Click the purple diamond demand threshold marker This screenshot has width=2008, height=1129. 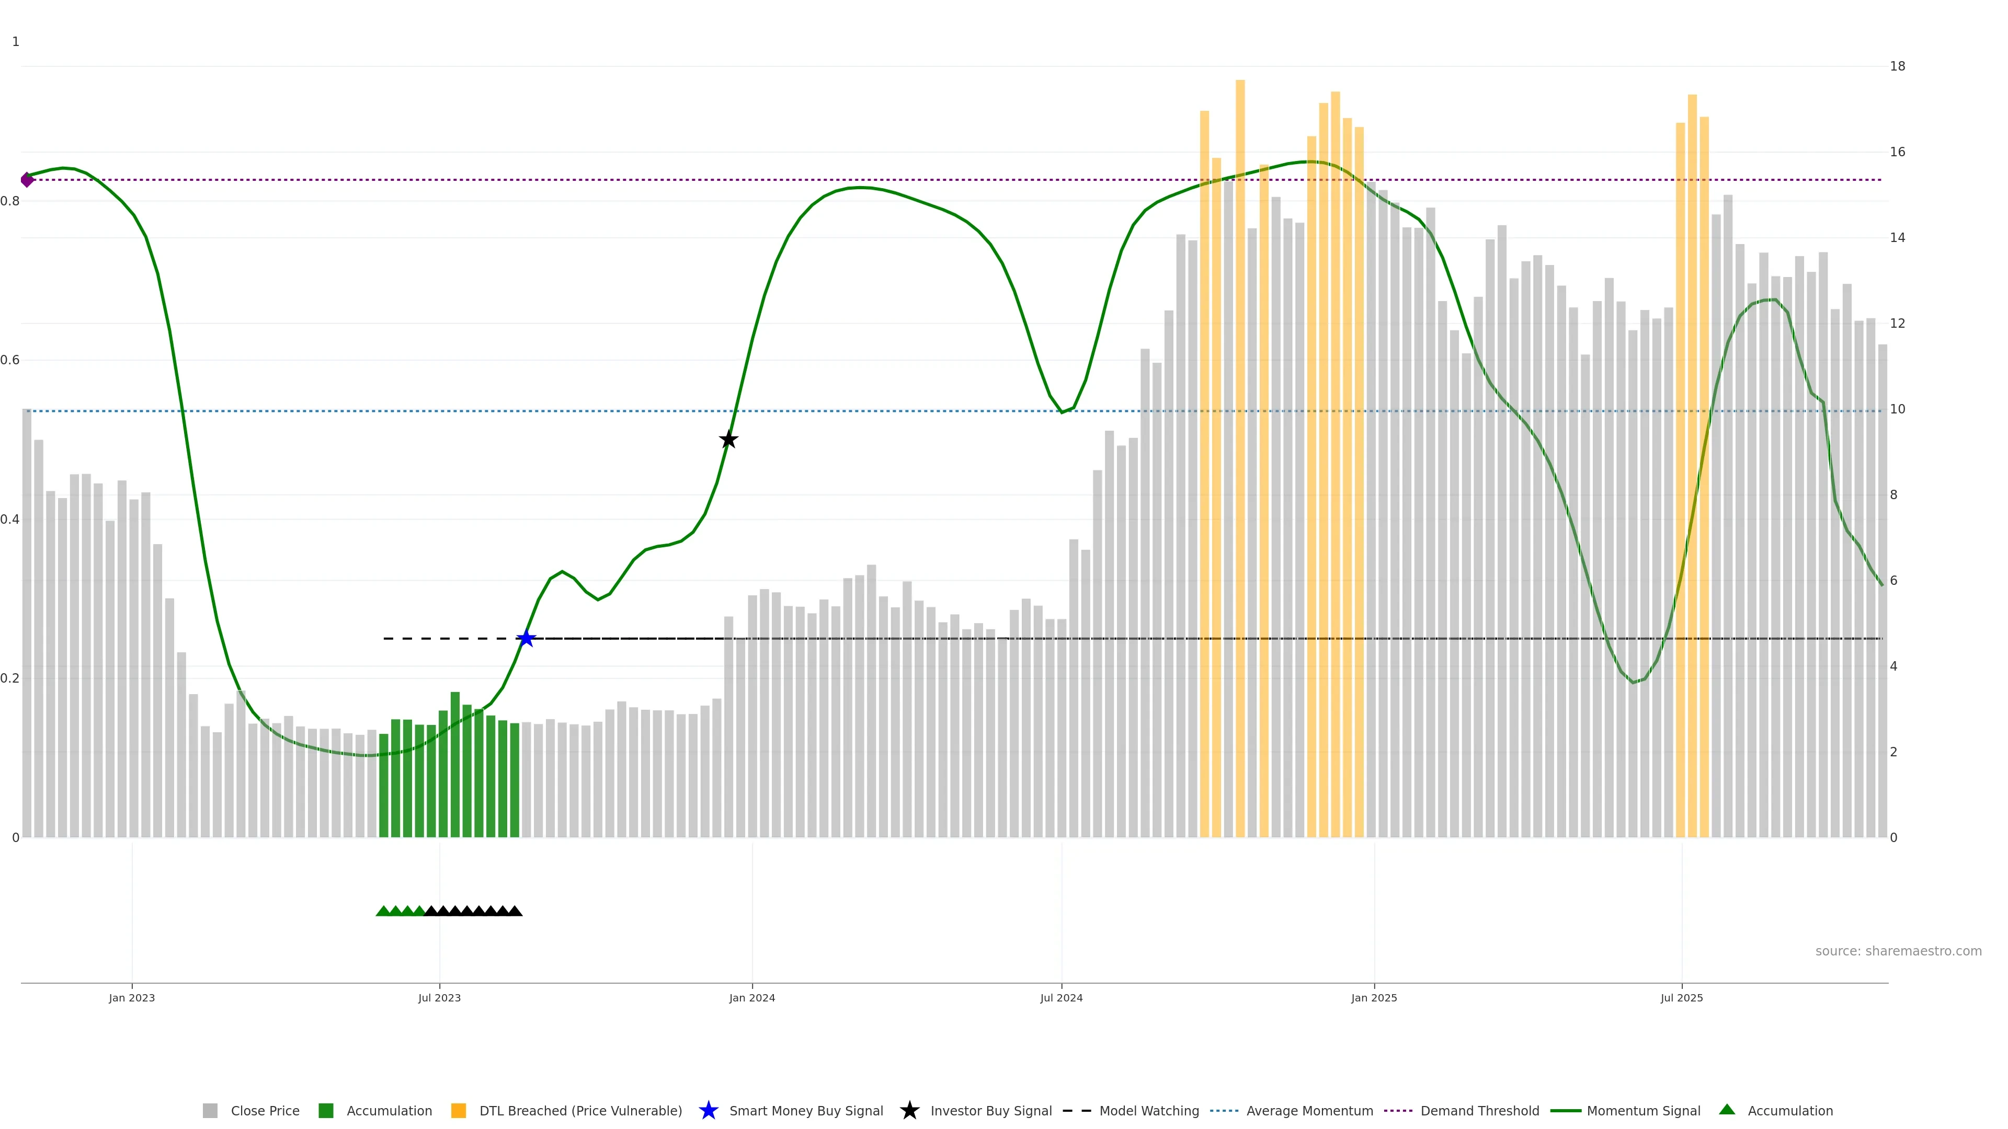coord(27,180)
